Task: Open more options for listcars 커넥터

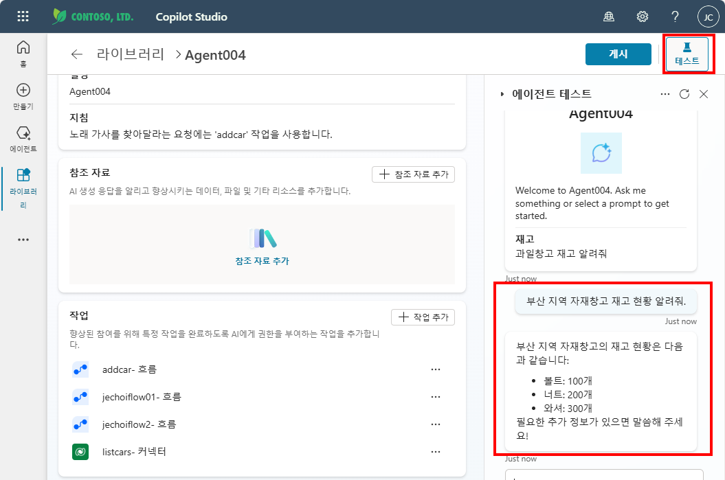Action: pyautogui.click(x=436, y=452)
